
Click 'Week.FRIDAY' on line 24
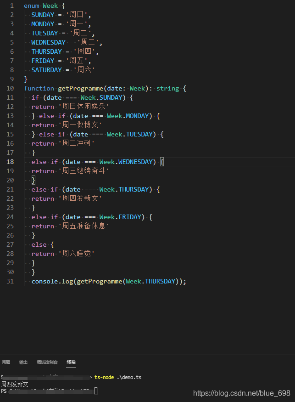[120, 217]
